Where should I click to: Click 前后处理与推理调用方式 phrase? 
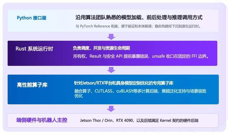175,17
